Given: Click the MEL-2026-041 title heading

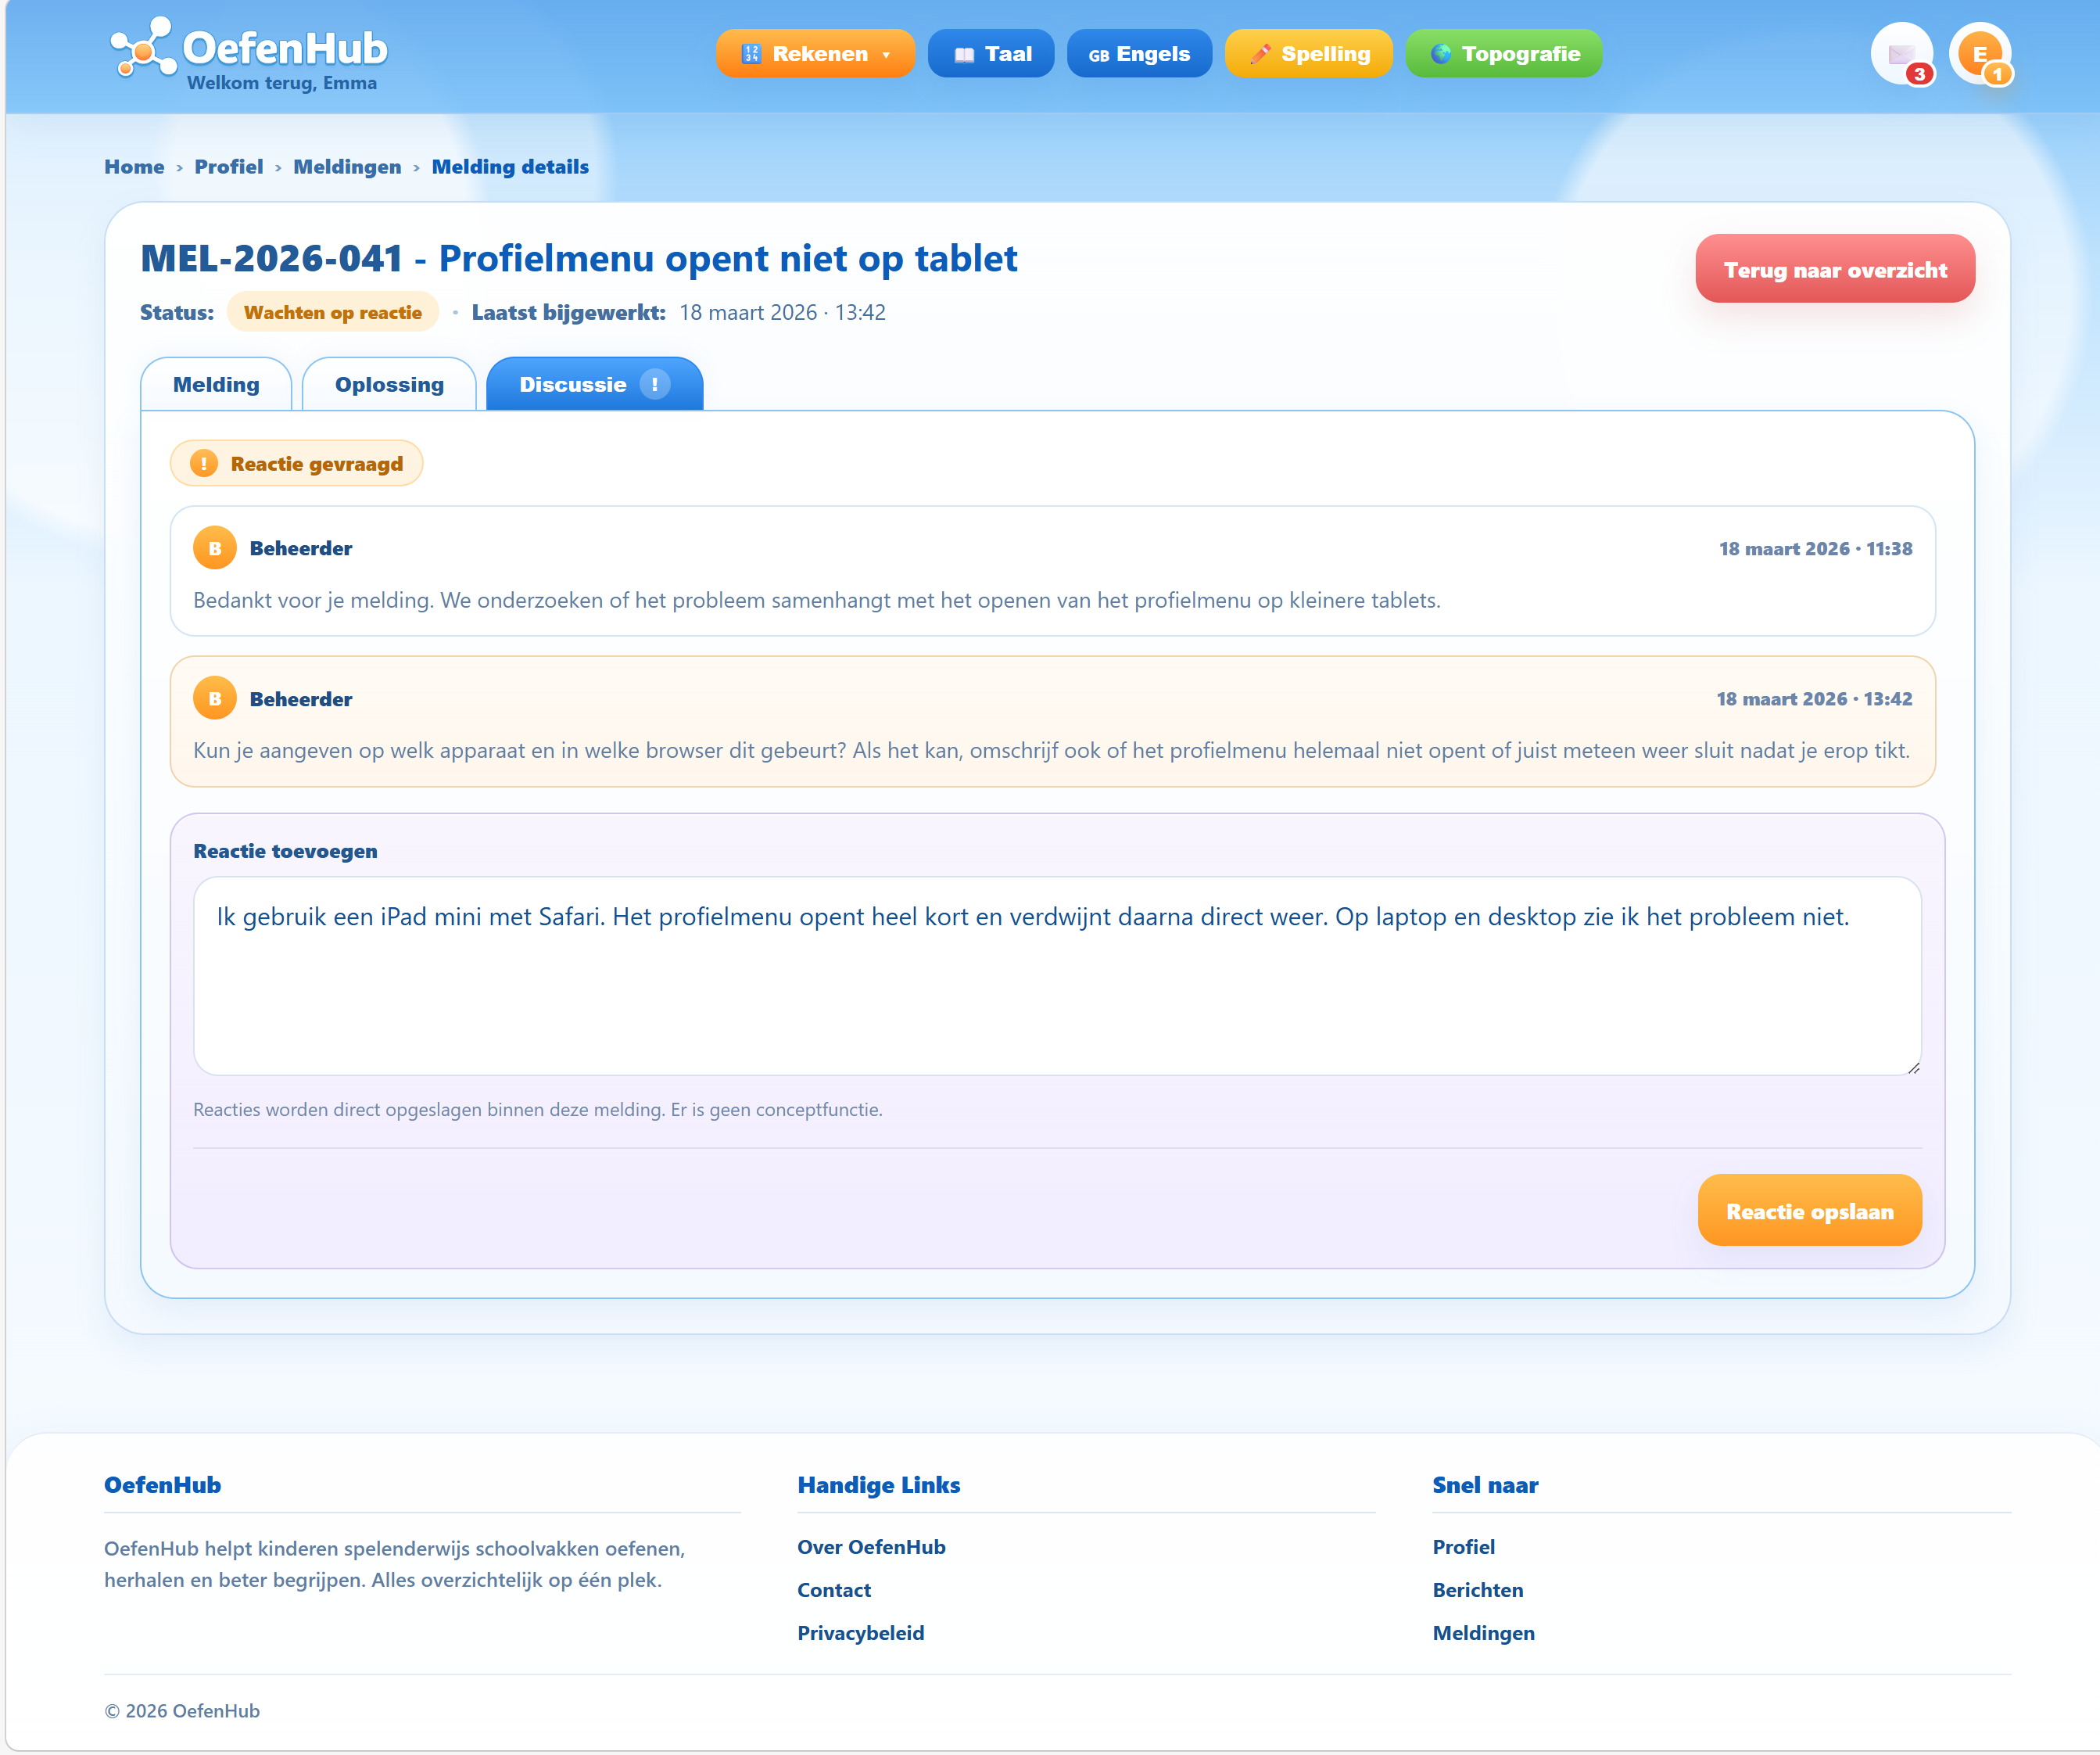Looking at the screenshot, I should click(579, 258).
